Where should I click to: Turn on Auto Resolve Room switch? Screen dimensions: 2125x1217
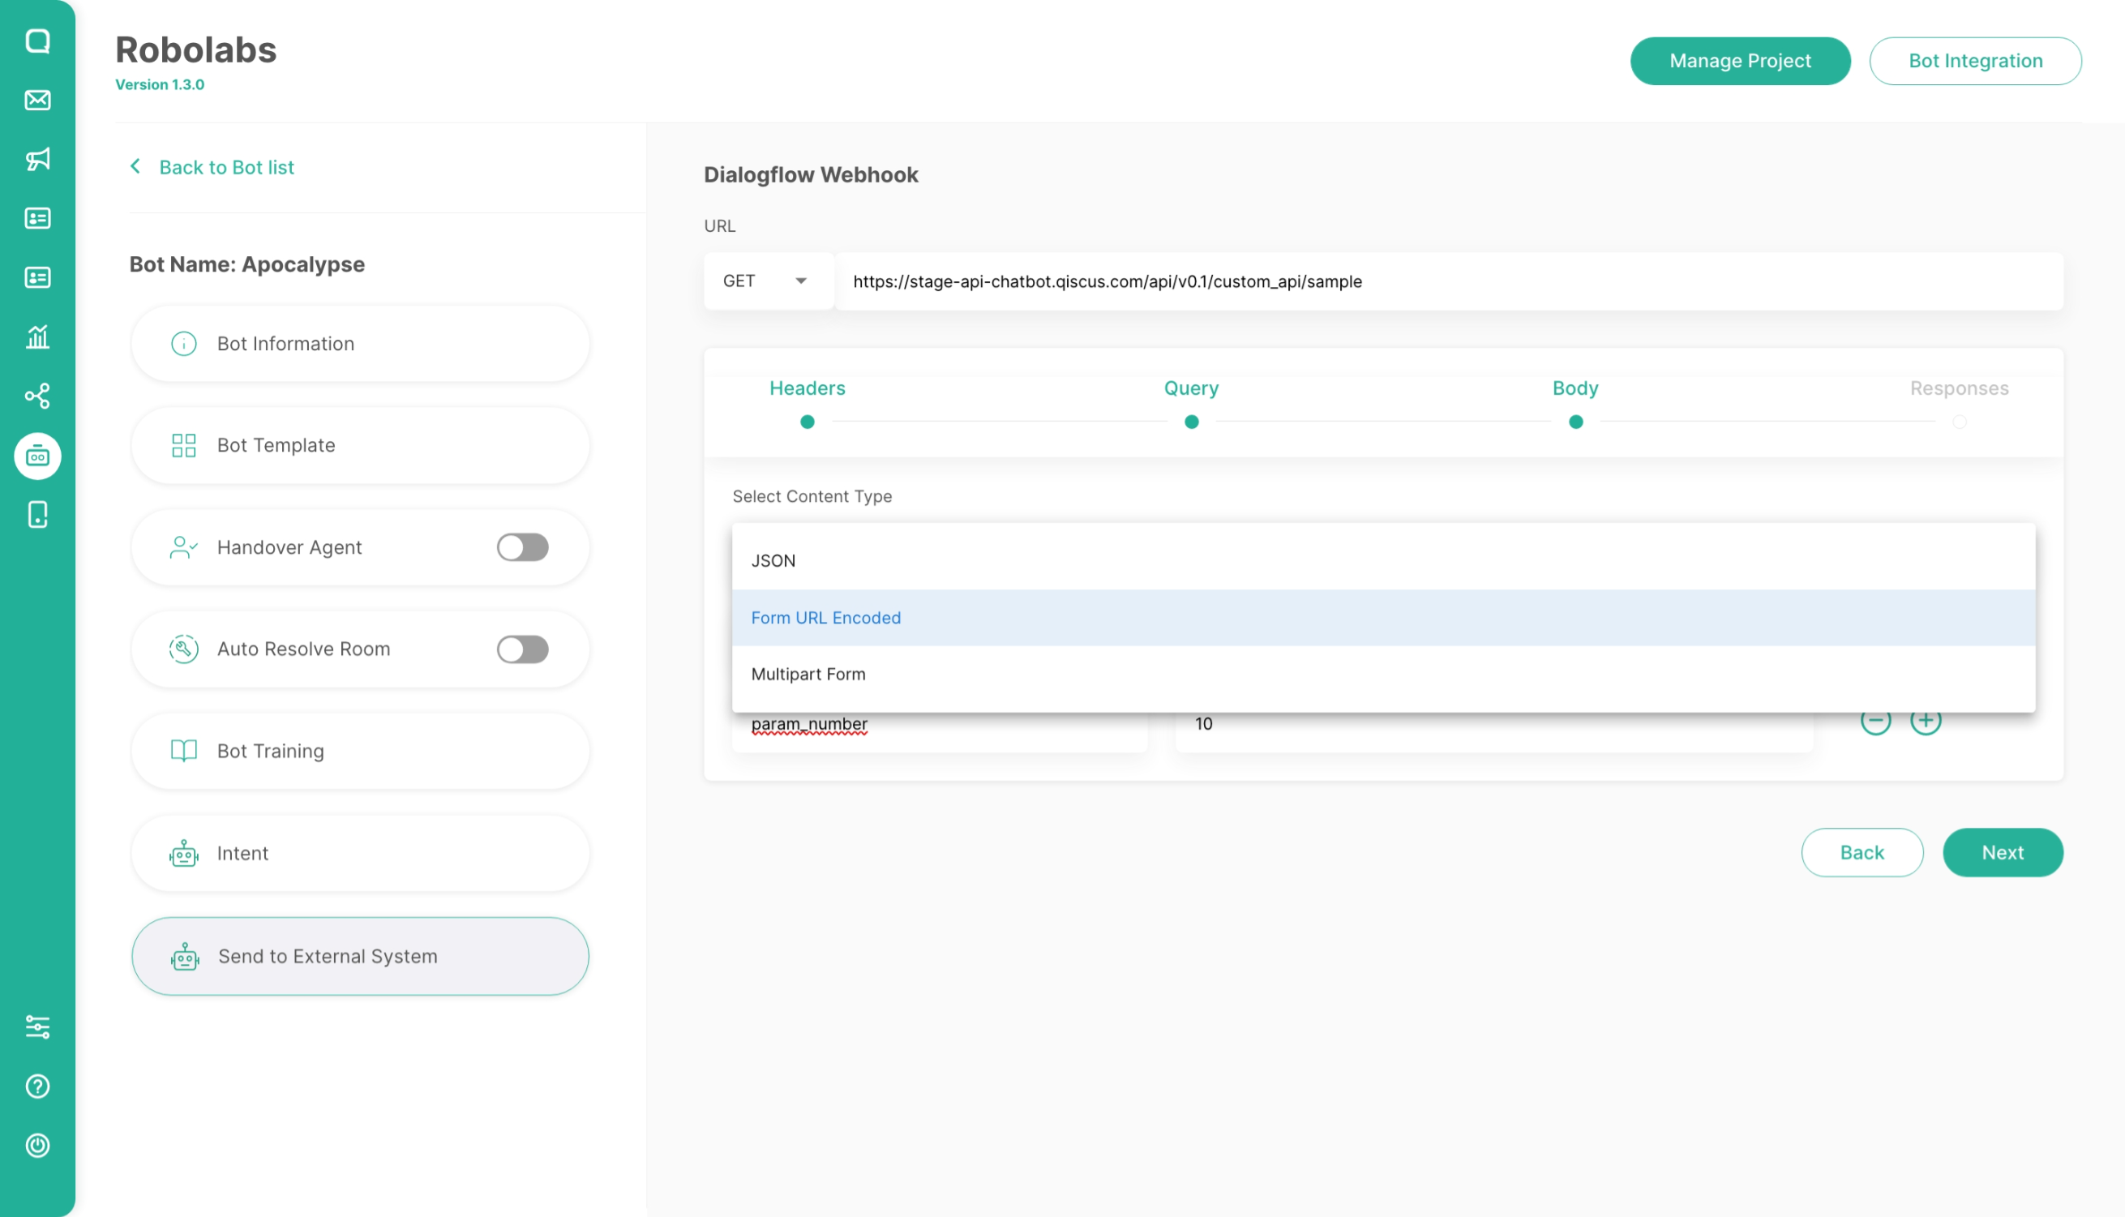(x=522, y=649)
